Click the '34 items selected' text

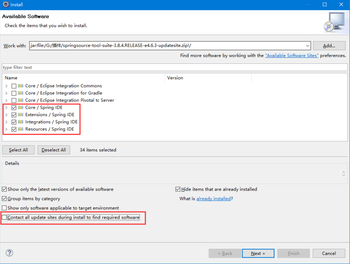point(98,150)
